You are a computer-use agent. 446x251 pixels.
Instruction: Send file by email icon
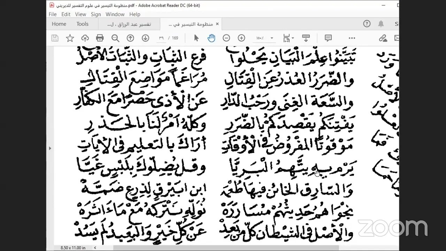396,38
